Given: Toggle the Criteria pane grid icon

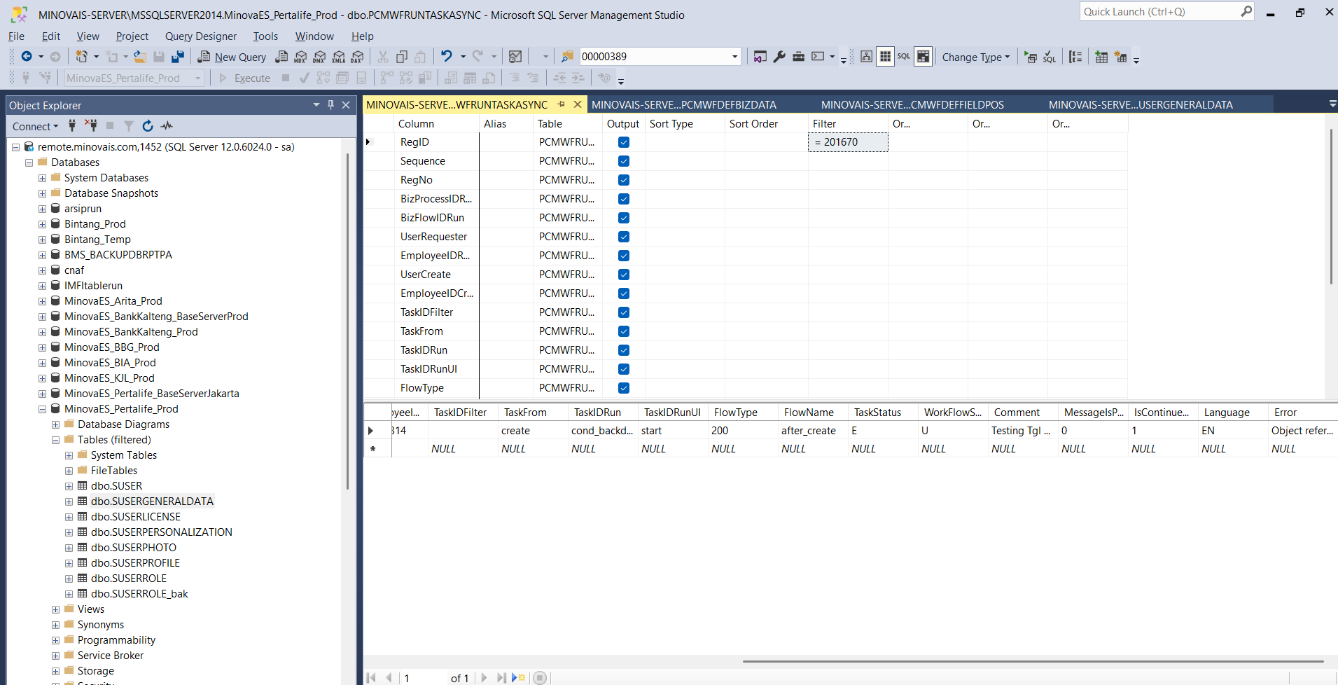Looking at the screenshot, I should click(x=885, y=57).
